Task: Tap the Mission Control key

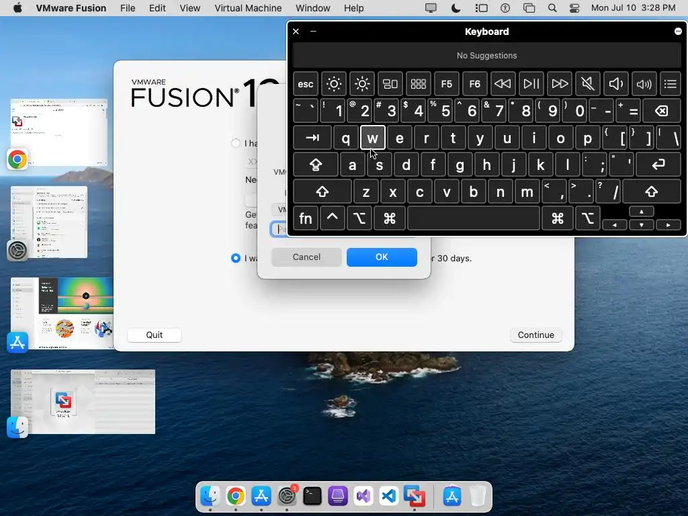Action: click(390, 84)
